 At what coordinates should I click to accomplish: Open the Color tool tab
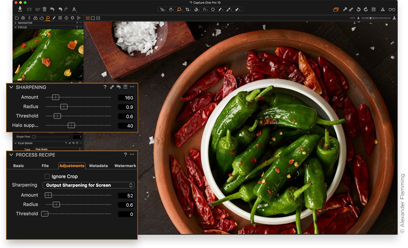tap(36, 18)
